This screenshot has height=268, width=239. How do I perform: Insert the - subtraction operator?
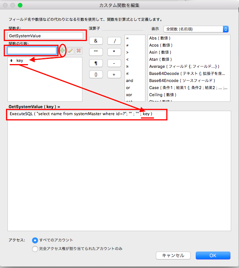coord(114,63)
